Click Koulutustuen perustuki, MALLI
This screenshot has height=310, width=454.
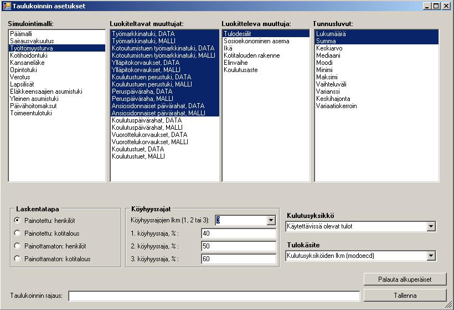coord(165,84)
